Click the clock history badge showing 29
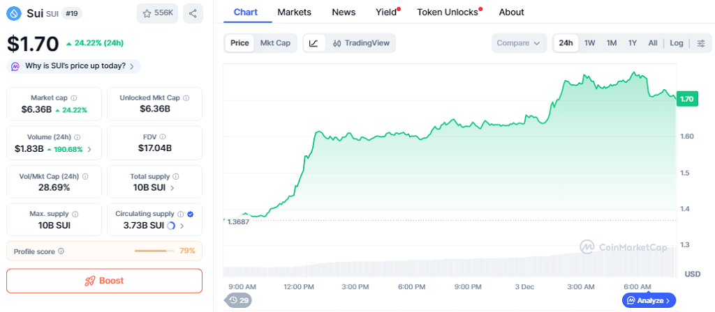 pyautogui.click(x=238, y=300)
